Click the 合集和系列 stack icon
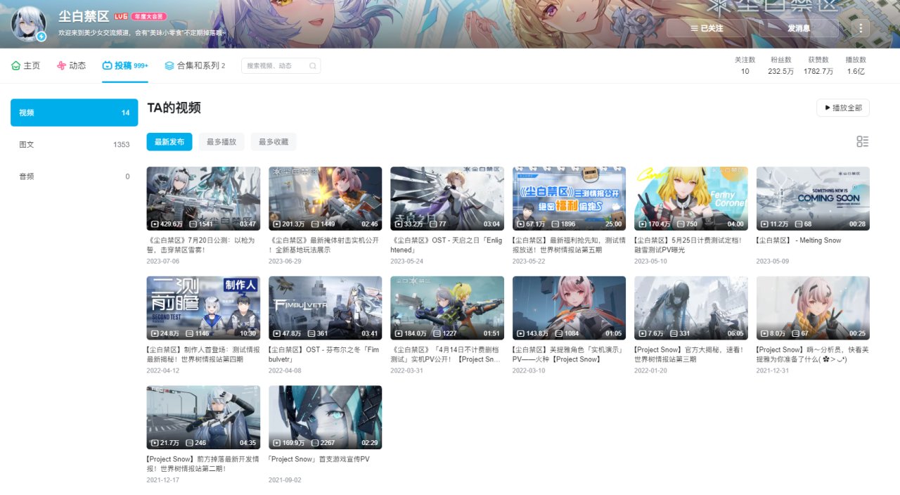This screenshot has width=900, height=495. tap(169, 65)
